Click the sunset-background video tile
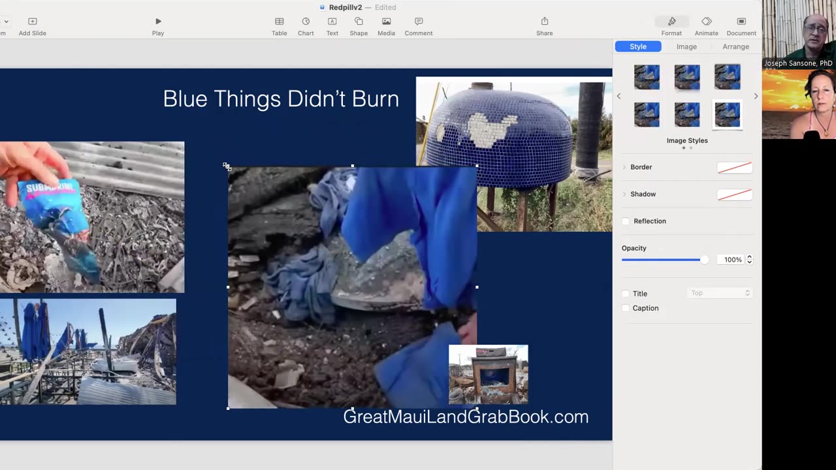This screenshot has width=836, height=470. pos(799,104)
